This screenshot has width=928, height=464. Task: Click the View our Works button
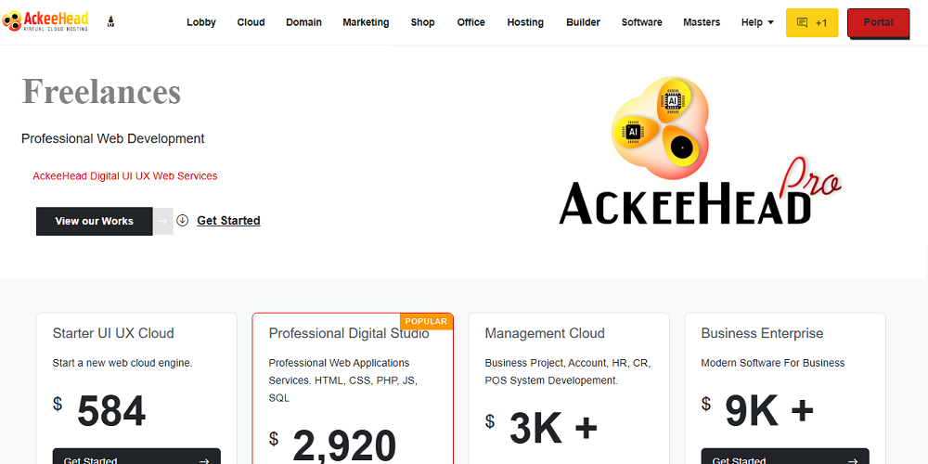[94, 221]
